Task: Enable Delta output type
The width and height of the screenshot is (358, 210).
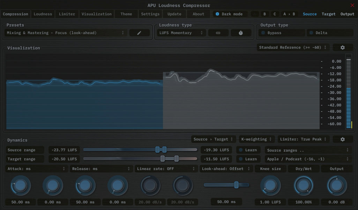Action: click(330, 32)
